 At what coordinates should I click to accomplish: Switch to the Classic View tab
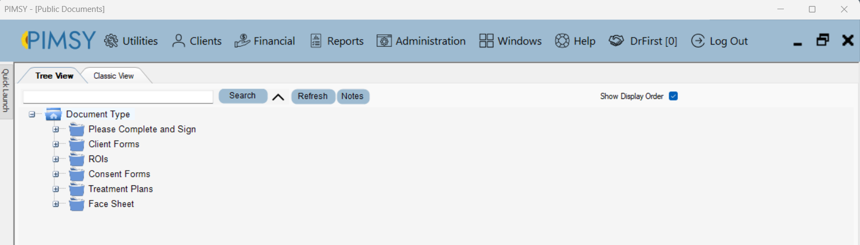tap(114, 76)
